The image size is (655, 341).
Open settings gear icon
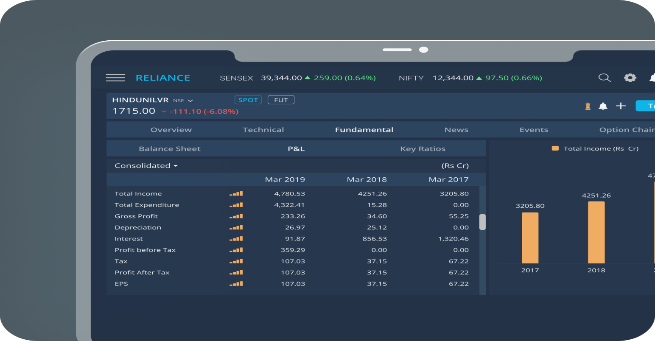[630, 78]
